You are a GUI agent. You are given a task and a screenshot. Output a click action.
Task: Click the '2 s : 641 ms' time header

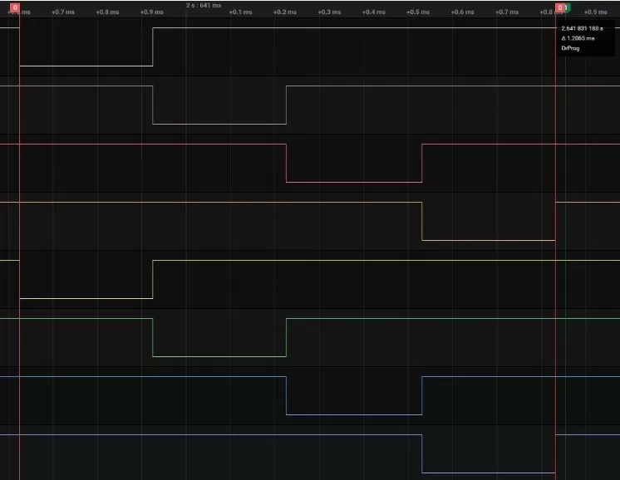[x=204, y=5]
